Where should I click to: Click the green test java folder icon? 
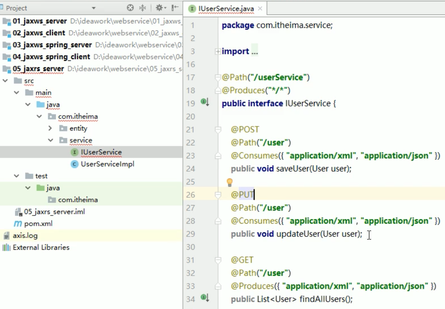tap(40, 188)
